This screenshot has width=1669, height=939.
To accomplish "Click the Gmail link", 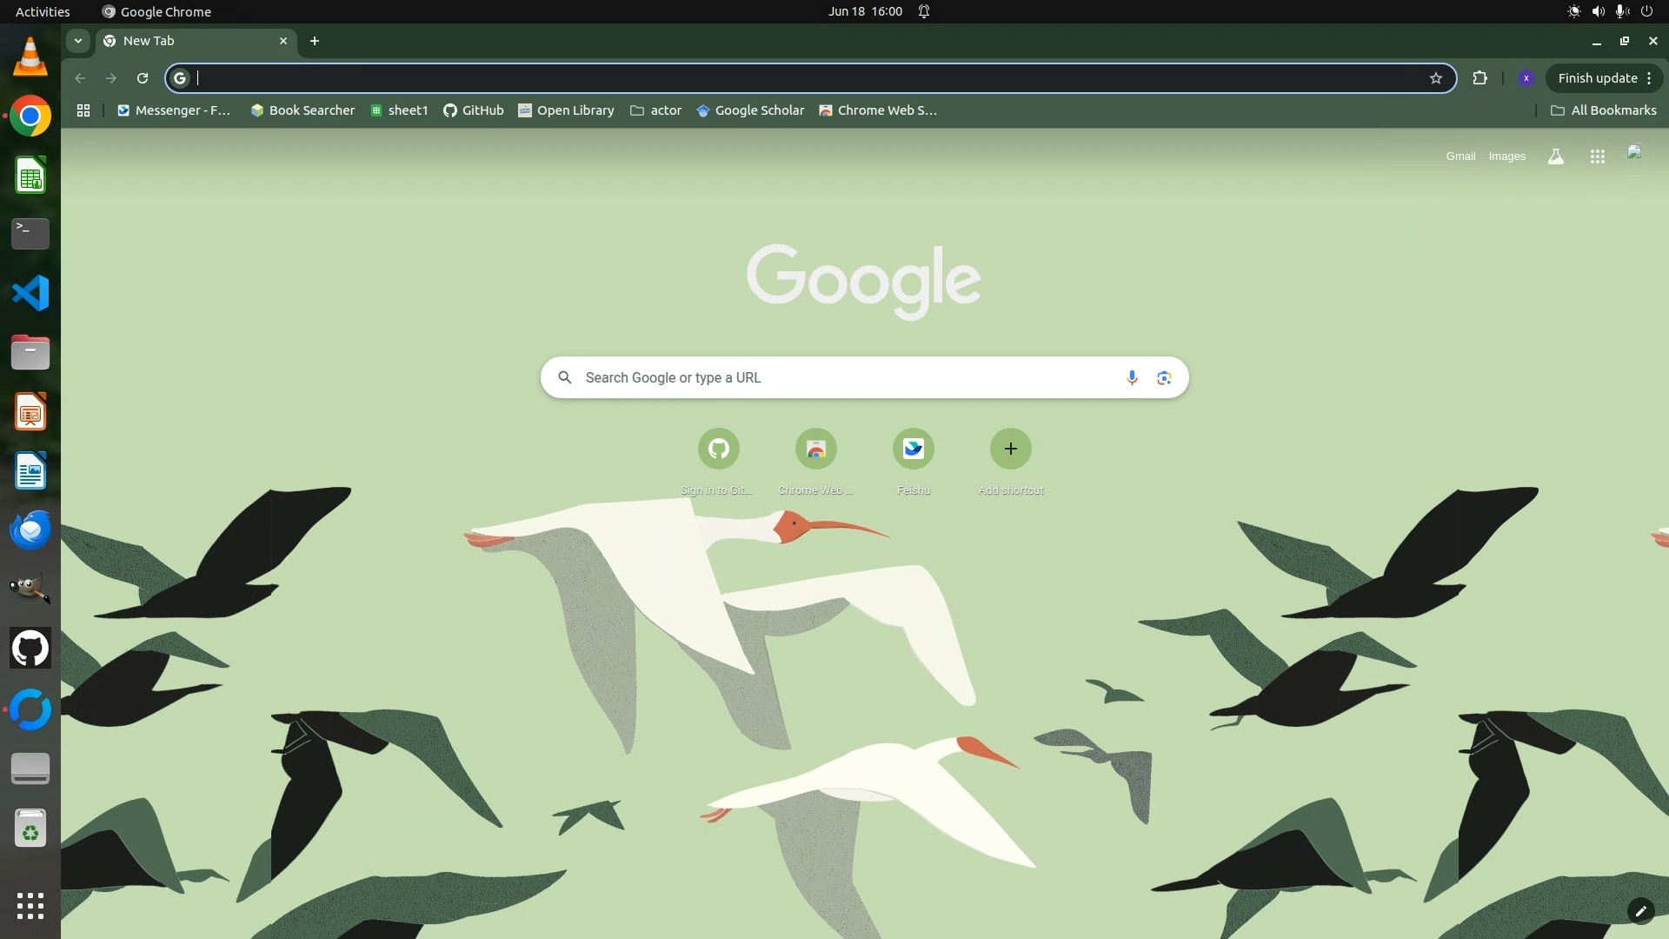I will coord(1460,156).
